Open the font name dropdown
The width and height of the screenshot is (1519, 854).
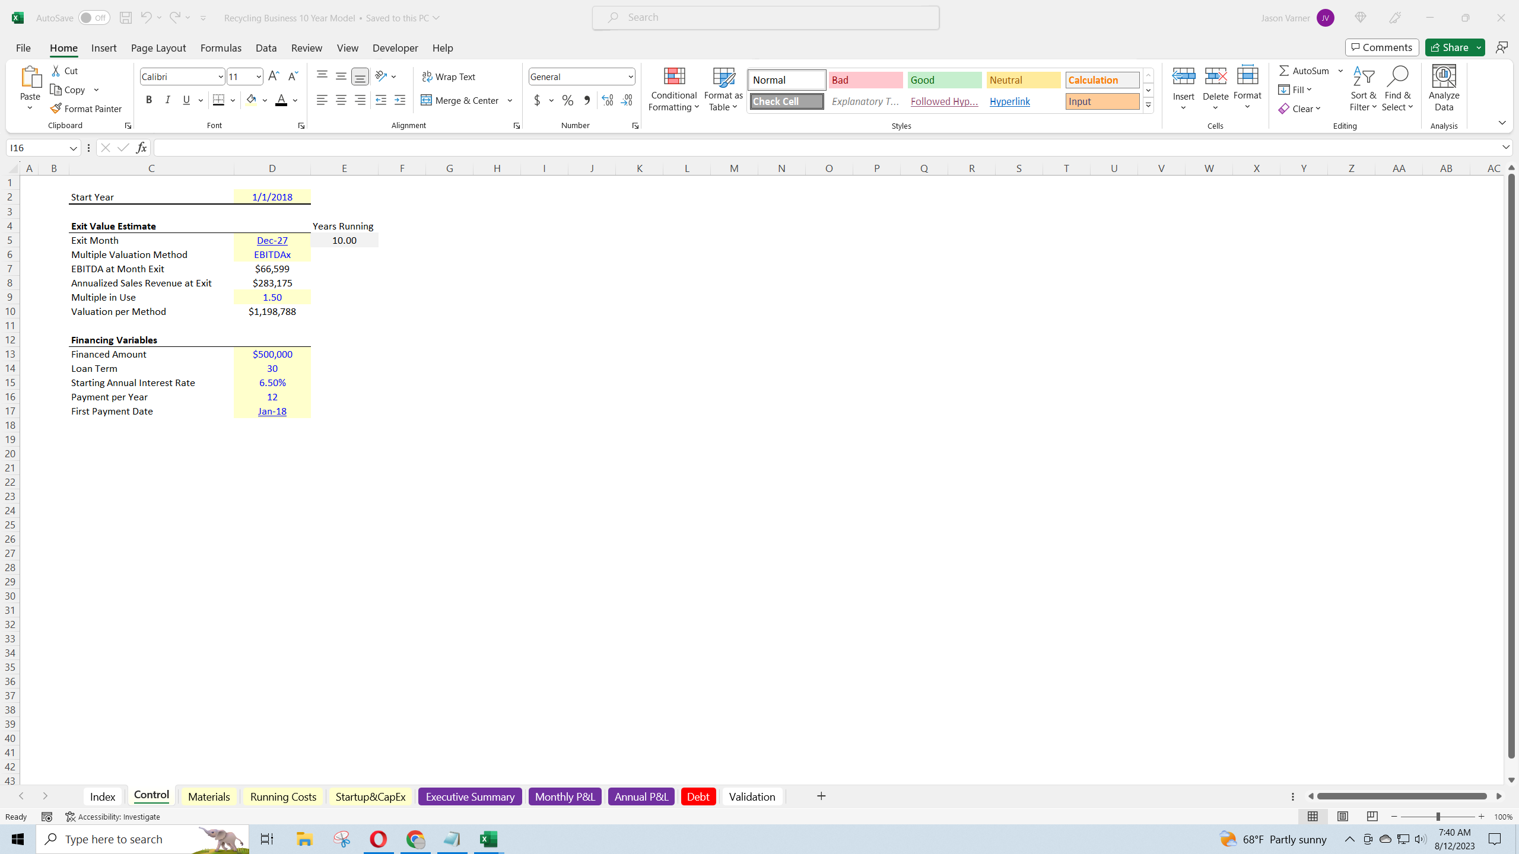click(x=220, y=77)
